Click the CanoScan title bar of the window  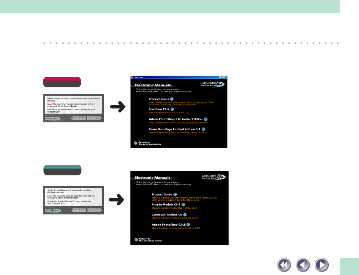pos(179,77)
